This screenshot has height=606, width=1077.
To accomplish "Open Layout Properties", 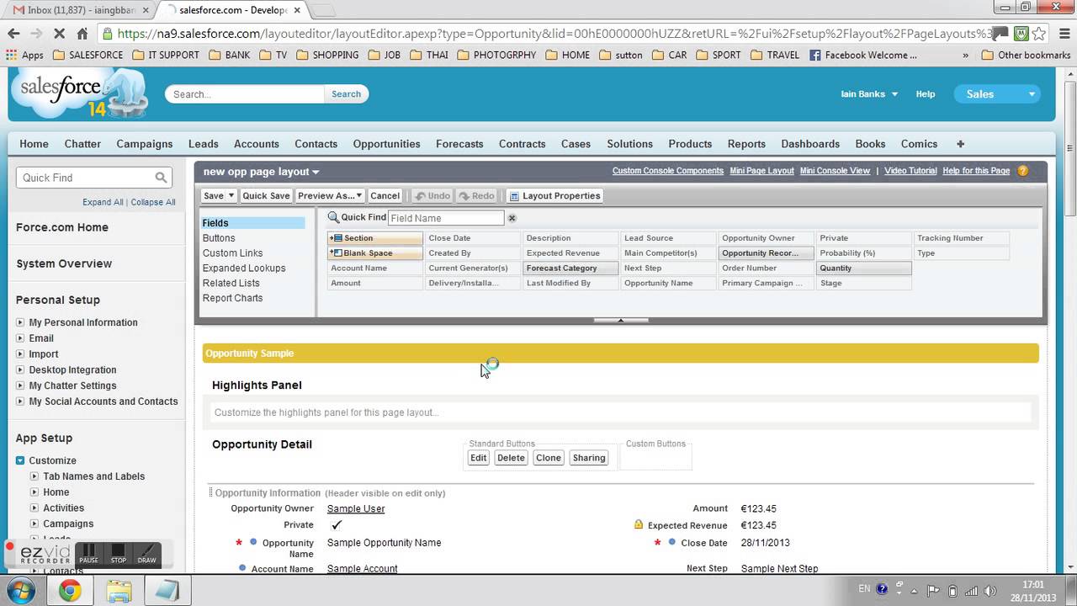I will tap(555, 195).
